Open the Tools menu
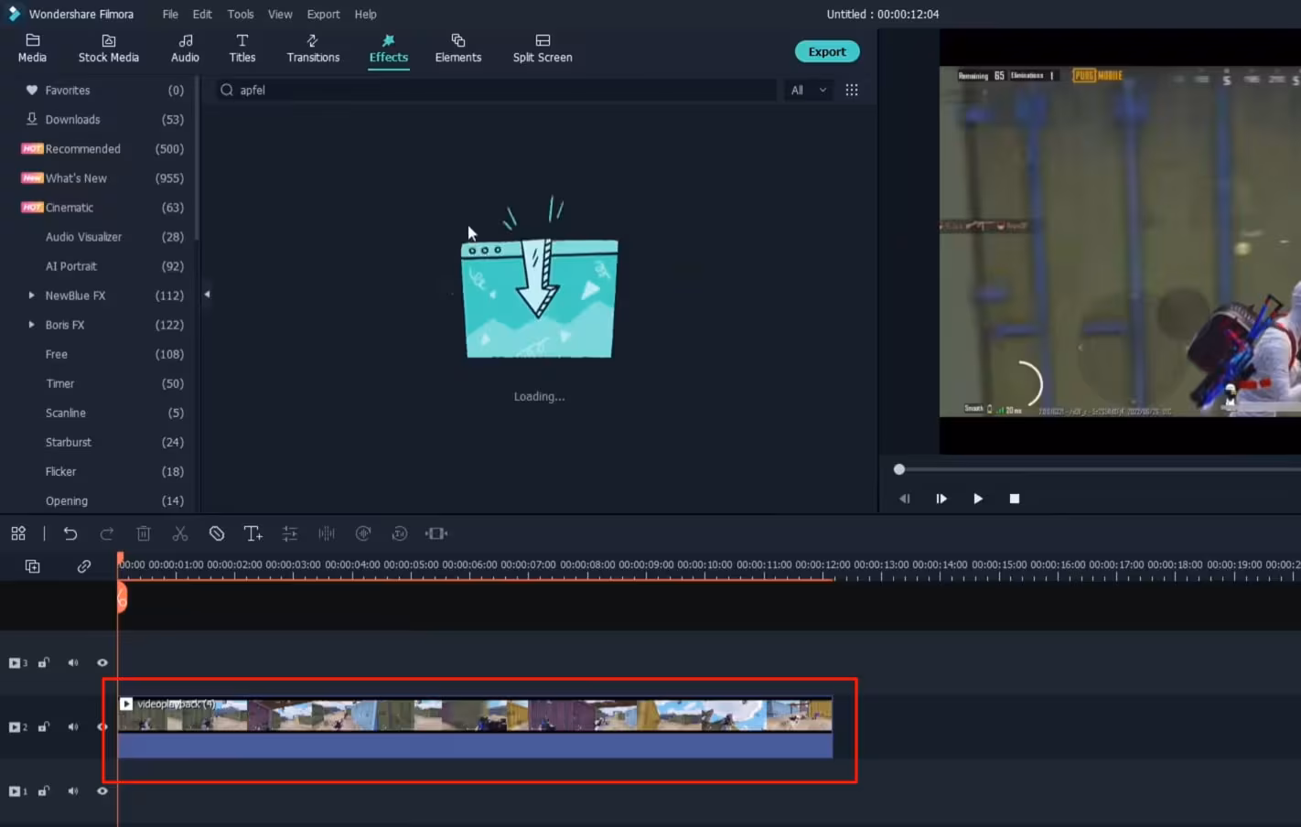The width and height of the screenshot is (1301, 827). (241, 14)
